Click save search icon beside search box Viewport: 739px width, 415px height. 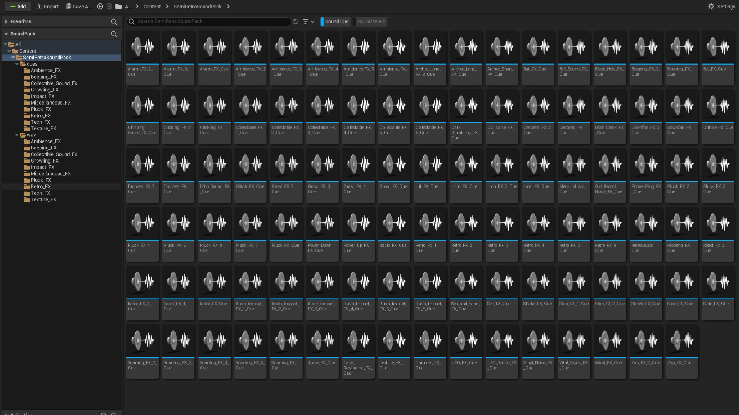point(296,22)
